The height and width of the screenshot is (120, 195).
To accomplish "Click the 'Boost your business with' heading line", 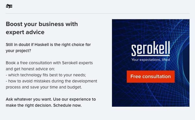I will [42, 24].
